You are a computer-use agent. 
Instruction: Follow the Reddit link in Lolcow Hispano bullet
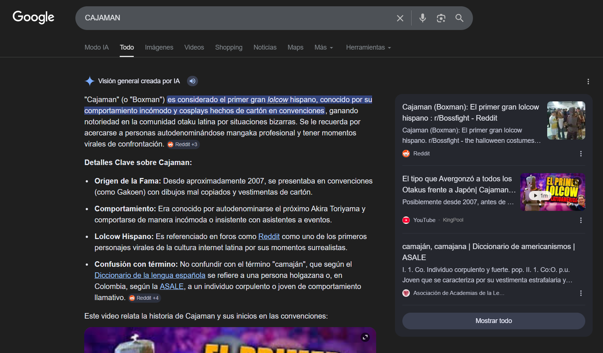point(269,236)
